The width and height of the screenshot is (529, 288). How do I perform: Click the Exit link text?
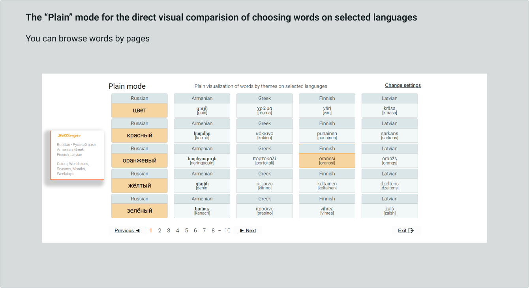[x=402, y=231]
